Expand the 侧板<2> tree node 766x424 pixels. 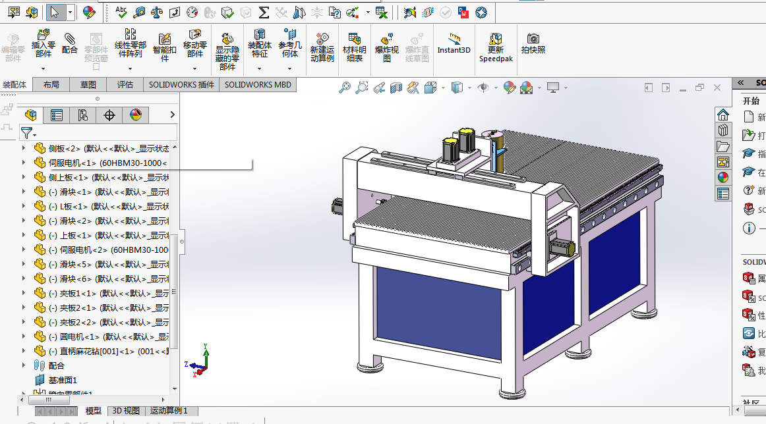[24, 148]
